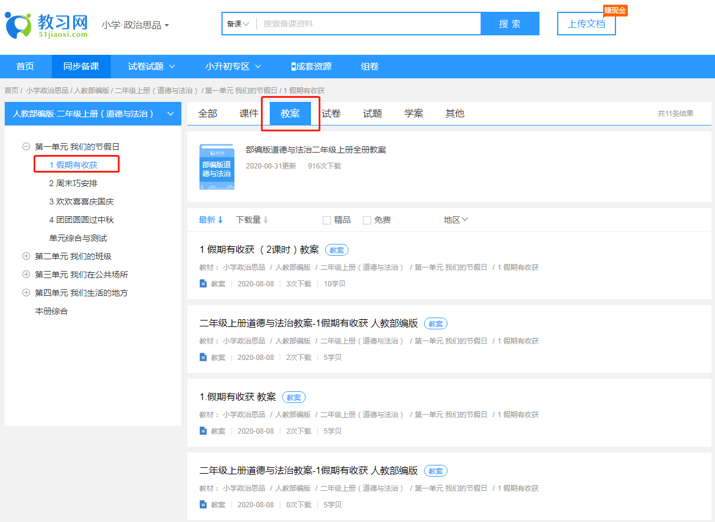Go to 首页 in navigation bar

25,67
